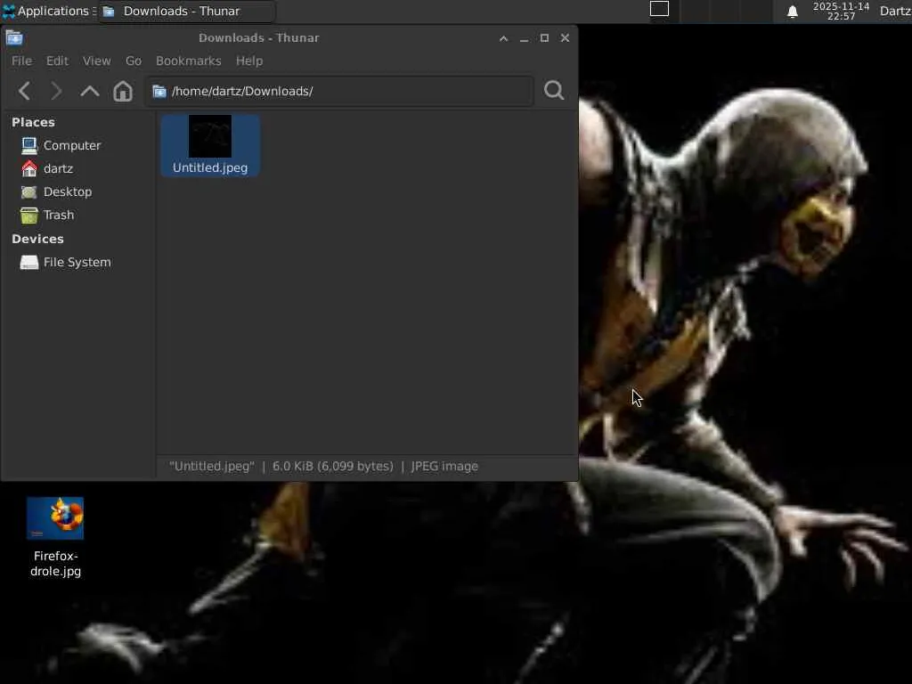Click the /home/dartz/Downloads/ path field
Image resolution: width=912 pixels, height=684 pixels.
[339, 92]
